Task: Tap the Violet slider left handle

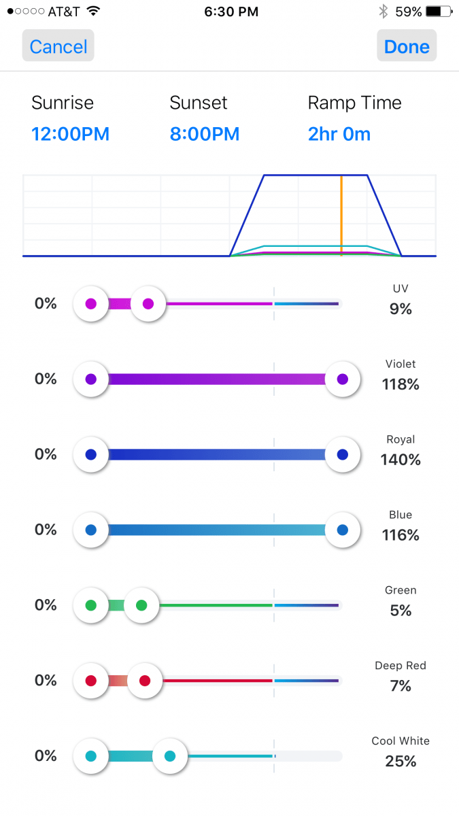Action: pos(91,379)
